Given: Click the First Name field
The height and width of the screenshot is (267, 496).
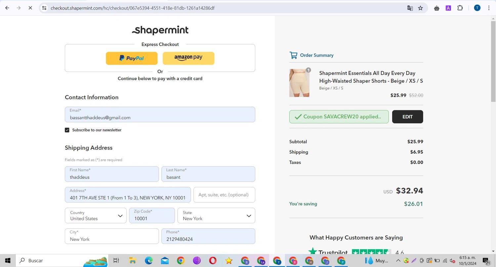Looking at the screenshot, I should click(112, 174).
